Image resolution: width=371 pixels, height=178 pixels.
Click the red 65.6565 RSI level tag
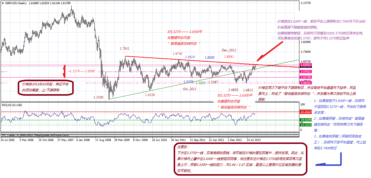click(305, 112)
